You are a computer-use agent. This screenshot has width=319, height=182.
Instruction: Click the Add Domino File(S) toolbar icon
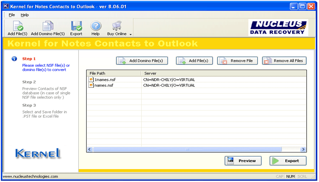click(48, 26)
